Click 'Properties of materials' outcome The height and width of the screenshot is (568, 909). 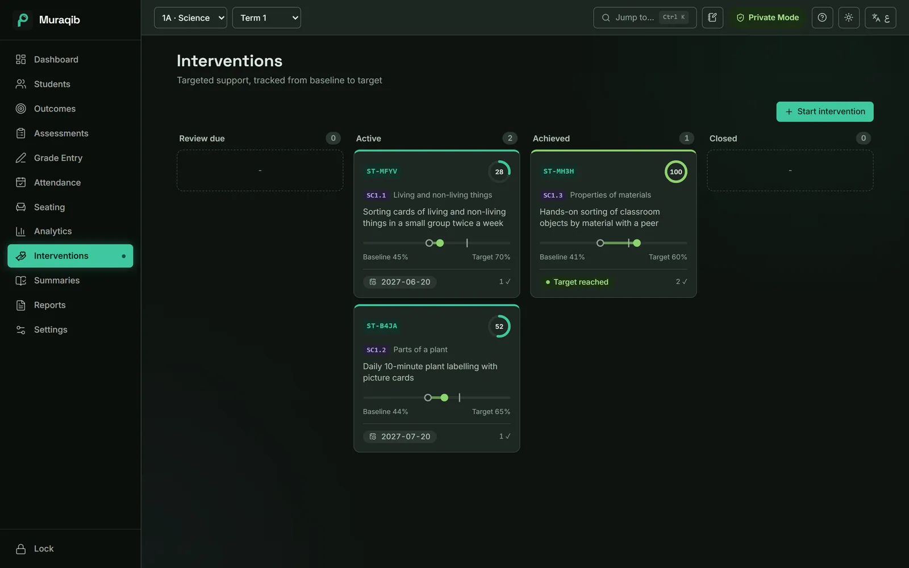pyautogui.click(x=611, y=195)
